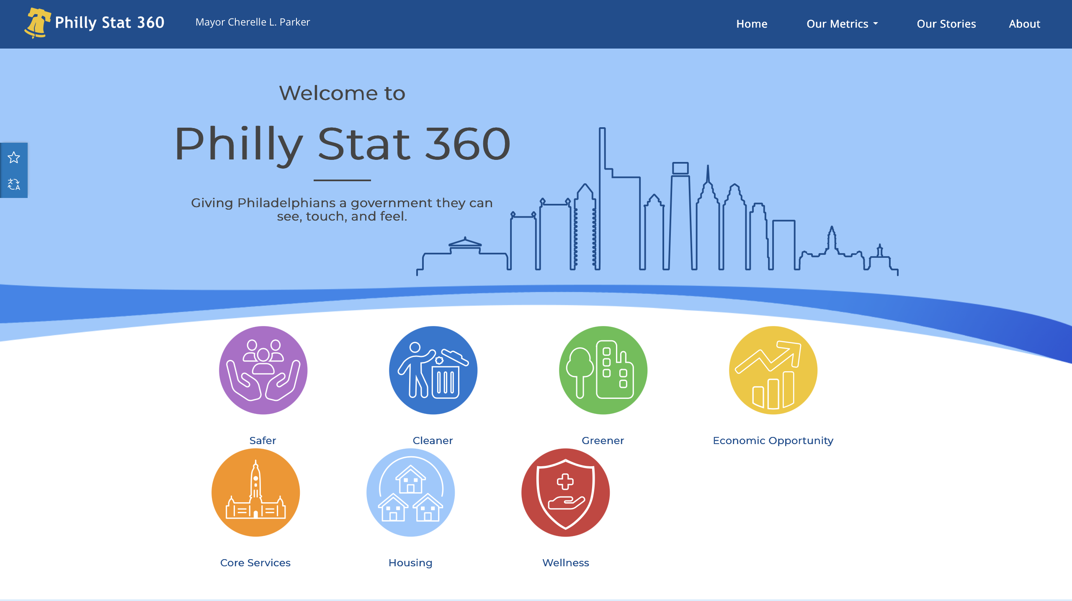The image size is (1072, 601).
Task: Open the green Greener tree and building icon
Action: [x=603, y=370]
